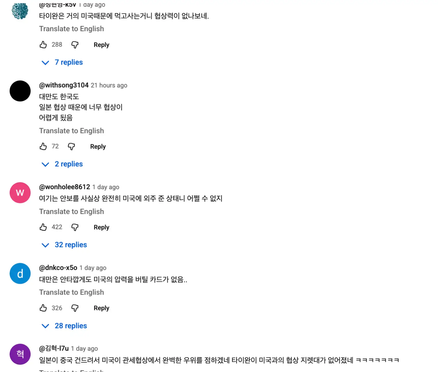Screen dimensions: 438x372
Task: Like the @withsong3104 comment
Action: 43,146
